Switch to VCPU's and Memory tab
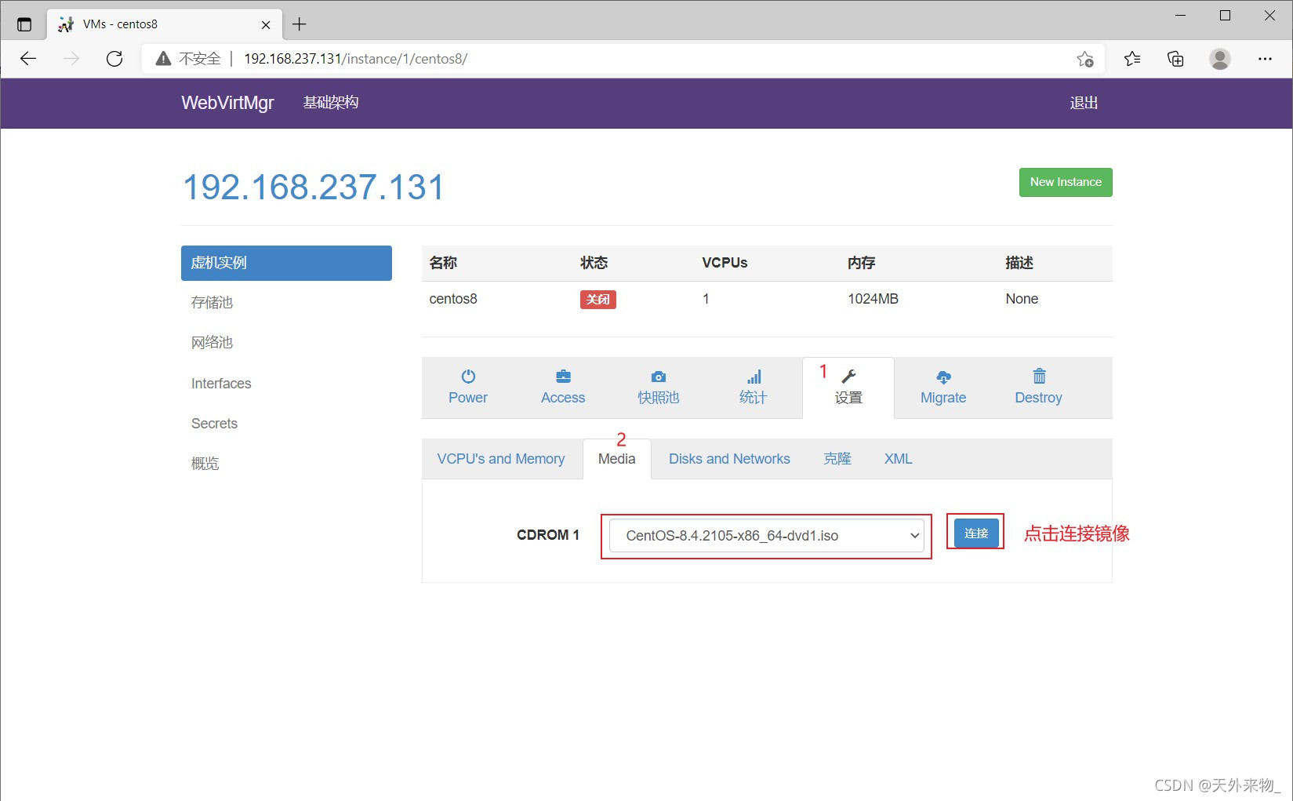Viewport: 1293px width, 801px height. tap(501, 459)
